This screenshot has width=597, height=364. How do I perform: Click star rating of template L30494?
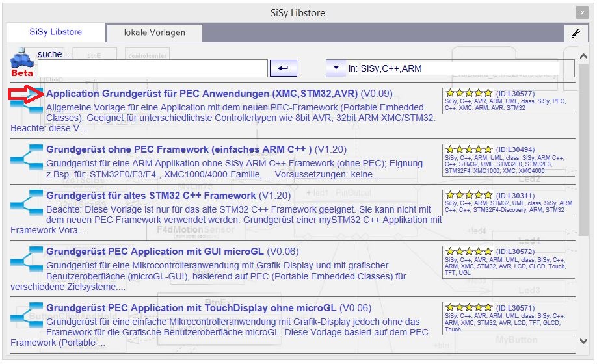pyautogui.click(x=468, y=149)
